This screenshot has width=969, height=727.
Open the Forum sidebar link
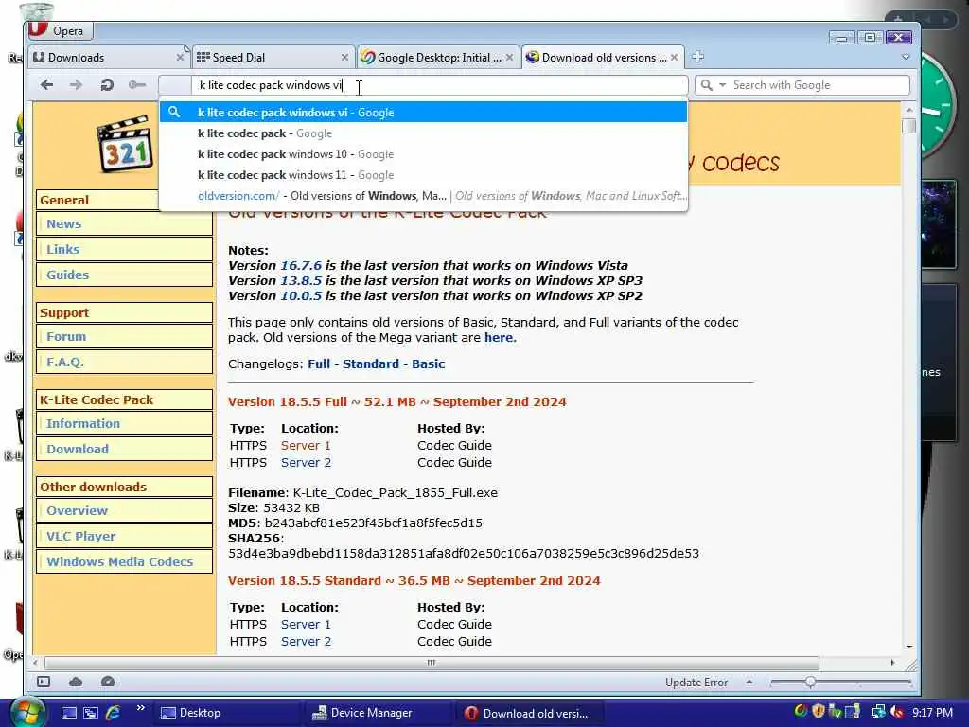coord(66,336)
